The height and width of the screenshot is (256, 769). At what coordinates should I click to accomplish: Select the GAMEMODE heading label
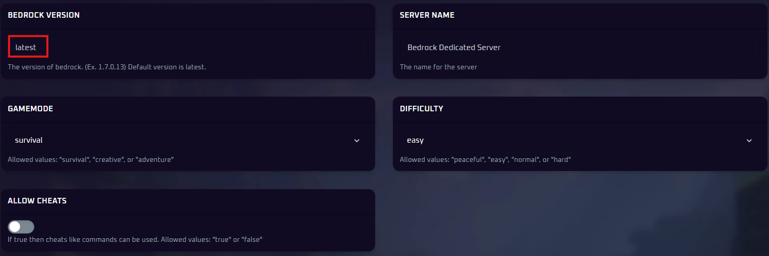tap(30, 109)
